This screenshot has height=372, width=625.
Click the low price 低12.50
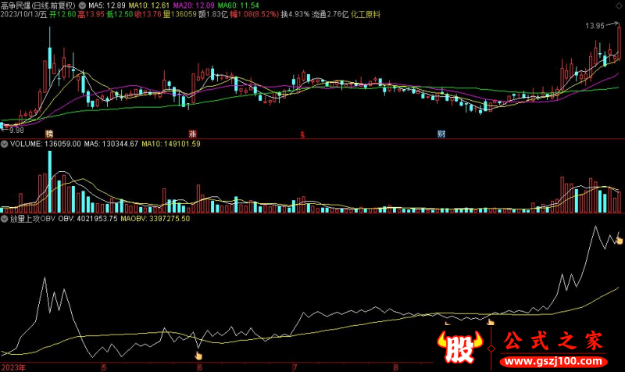click(x=120, y=14)
